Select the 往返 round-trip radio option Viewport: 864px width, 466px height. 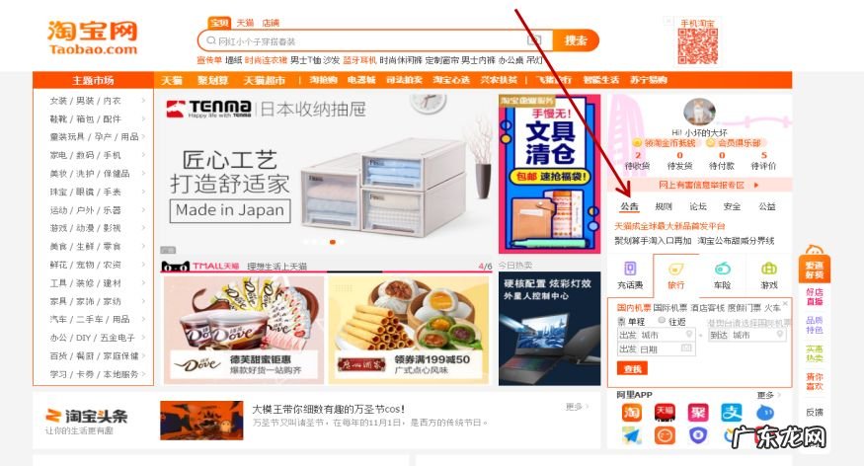click(662, 321)
